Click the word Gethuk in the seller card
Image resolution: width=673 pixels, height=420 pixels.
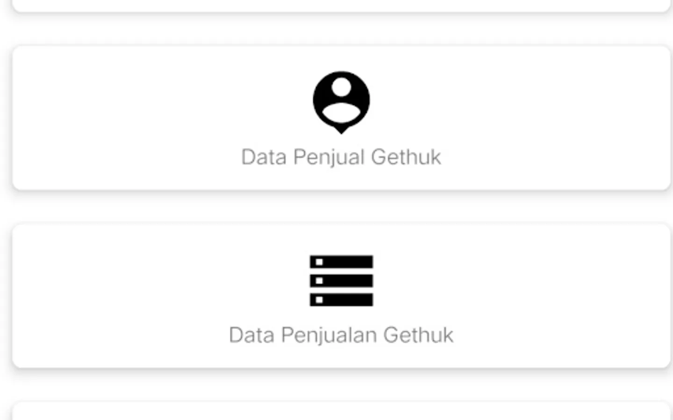coord(406,157)
